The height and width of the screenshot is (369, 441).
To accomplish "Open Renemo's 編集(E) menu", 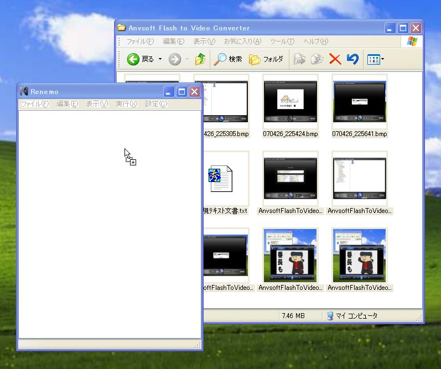I will (67, 104).
